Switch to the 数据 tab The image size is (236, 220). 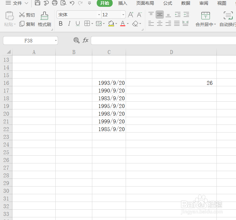coord(186,3)
